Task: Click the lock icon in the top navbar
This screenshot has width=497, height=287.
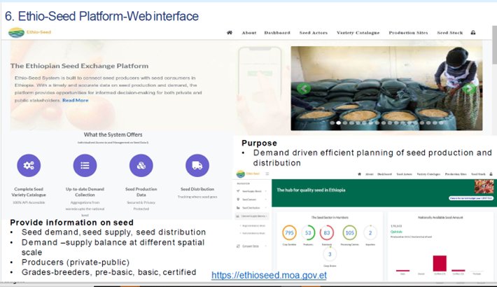Action: pos(473,32)
